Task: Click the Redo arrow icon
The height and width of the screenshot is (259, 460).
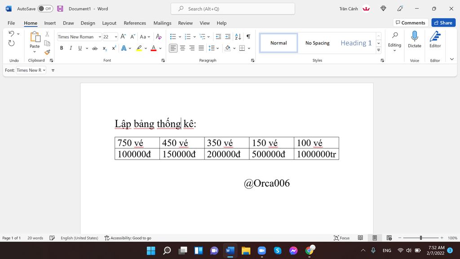Action: tap(11, 43)
